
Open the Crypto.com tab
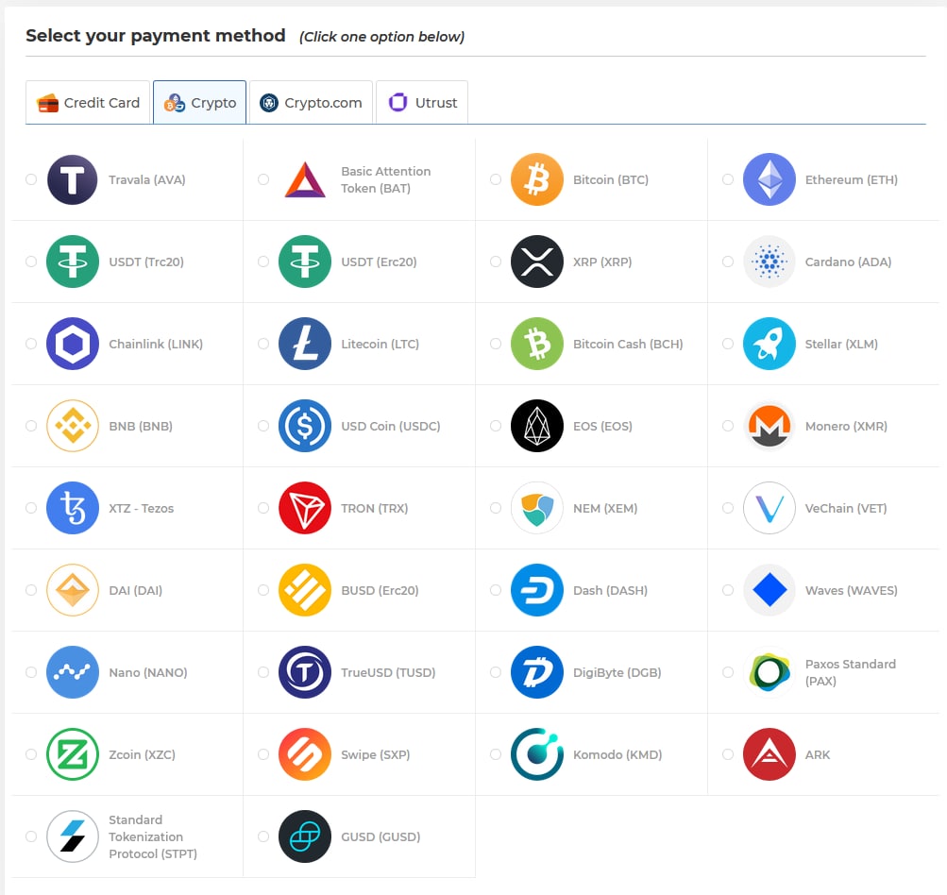coord(311,103)
